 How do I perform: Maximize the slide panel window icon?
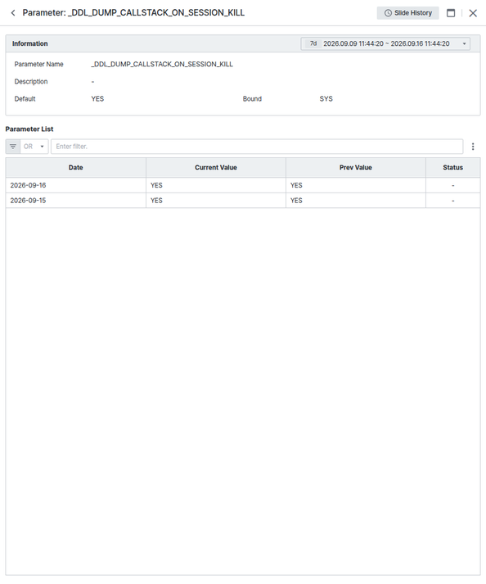click(x=451, y=13)
